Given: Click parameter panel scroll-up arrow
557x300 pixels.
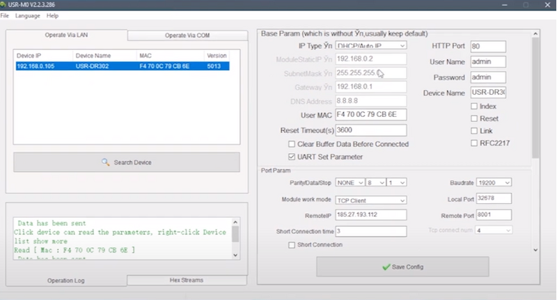Looking at the screenshot, I should coord(535,33).
